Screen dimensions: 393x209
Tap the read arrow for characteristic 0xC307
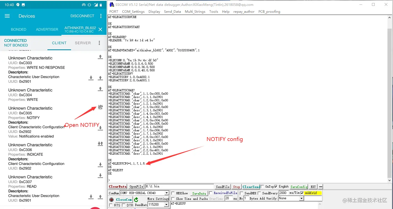pyautogui.click(x=100, y=176)
